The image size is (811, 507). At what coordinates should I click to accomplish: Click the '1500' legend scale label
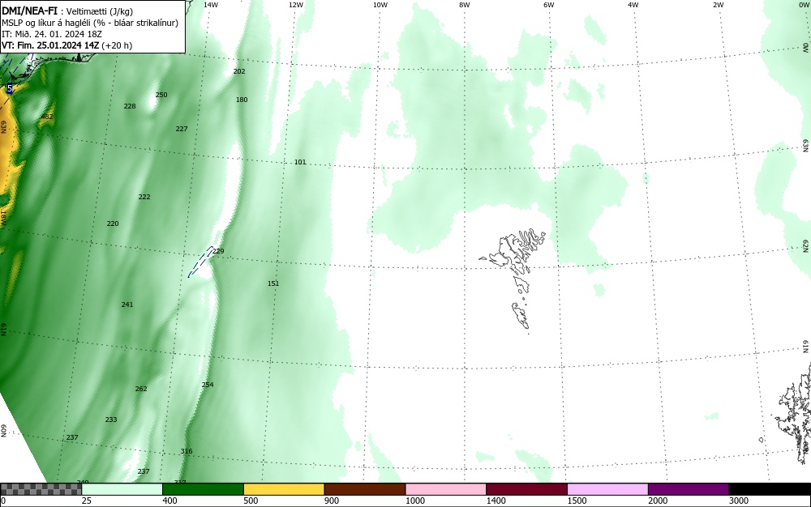pyautogui.click(x=577, y=501)
